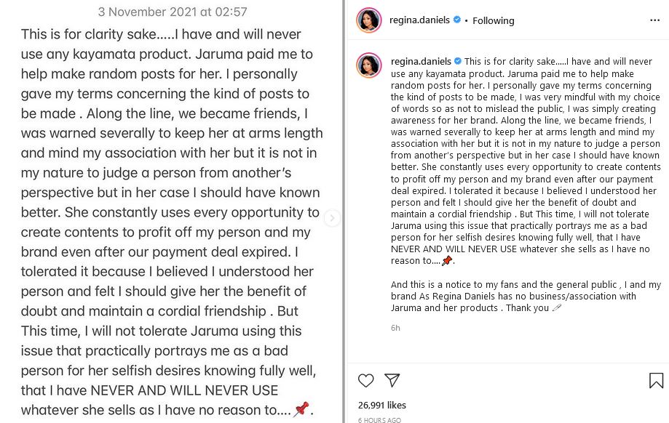The height and width of the screenshot is (423, 669).
Task: Click the verified badge in the post header
Action: [x=456, y=20]
